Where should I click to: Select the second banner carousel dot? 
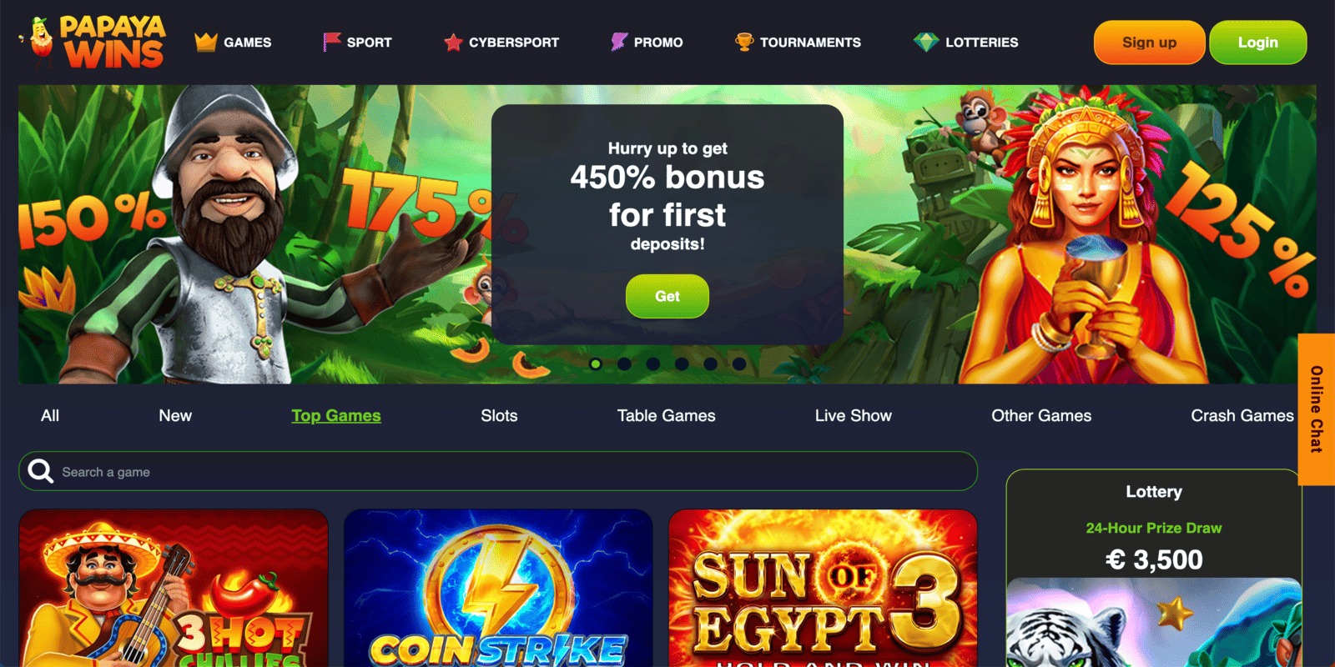point(624,364)
